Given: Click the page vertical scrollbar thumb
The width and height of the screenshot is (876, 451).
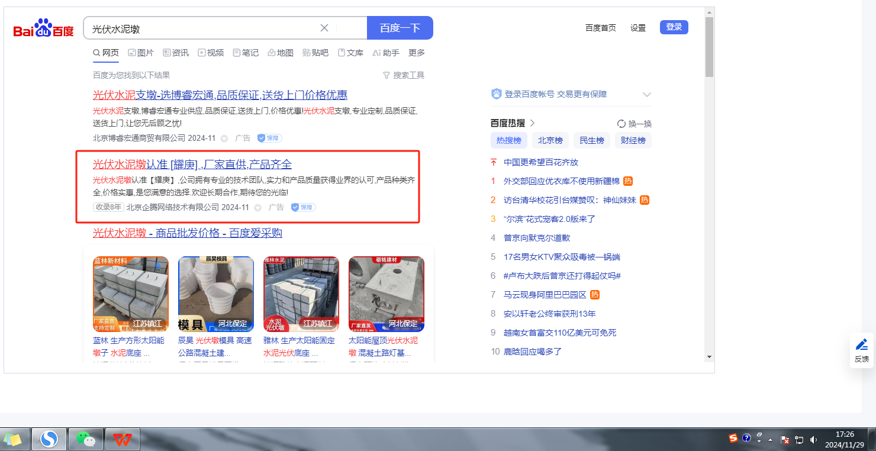Looking at the screenshot, I should point(709,47).
